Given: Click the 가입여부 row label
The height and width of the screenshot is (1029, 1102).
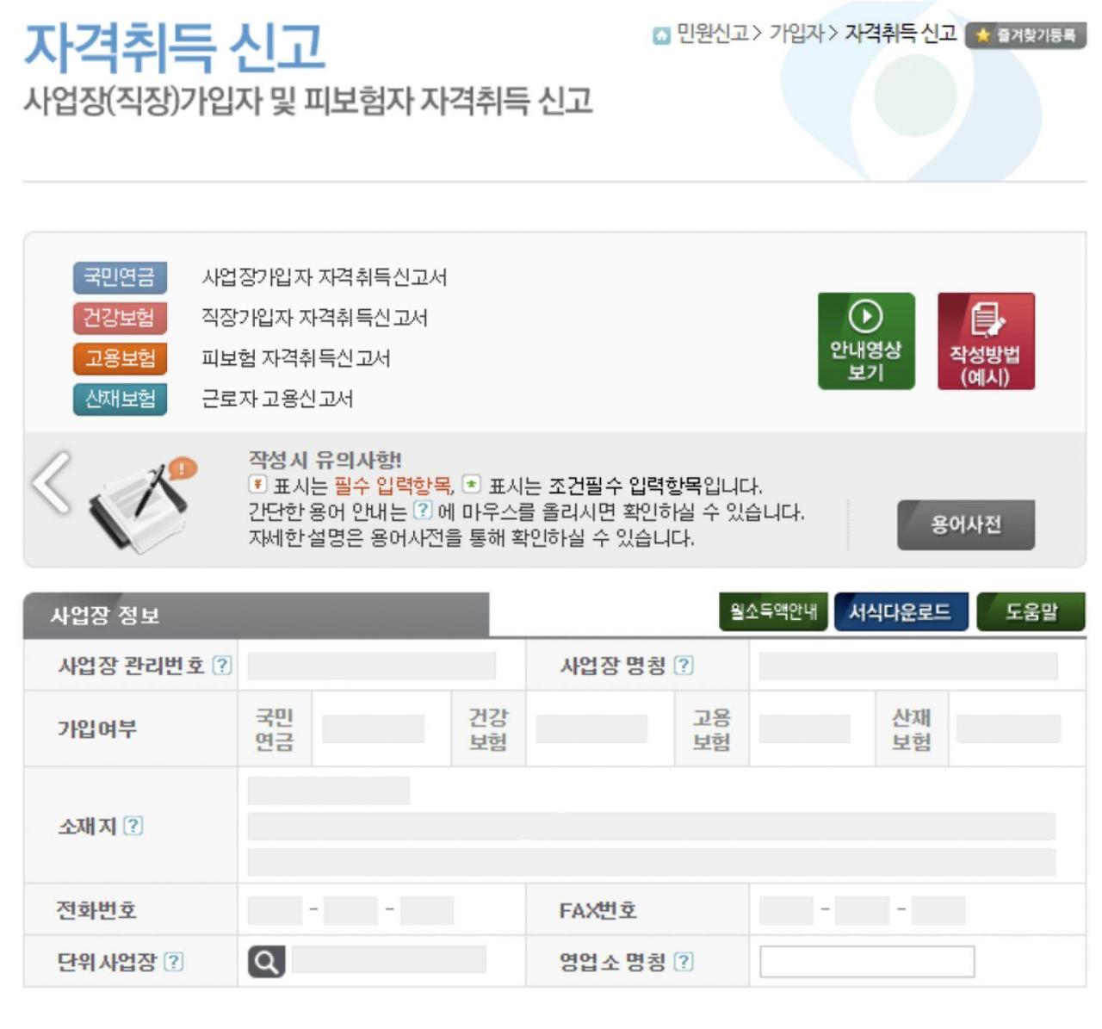Looking at the screenshot, I should 97,728.
